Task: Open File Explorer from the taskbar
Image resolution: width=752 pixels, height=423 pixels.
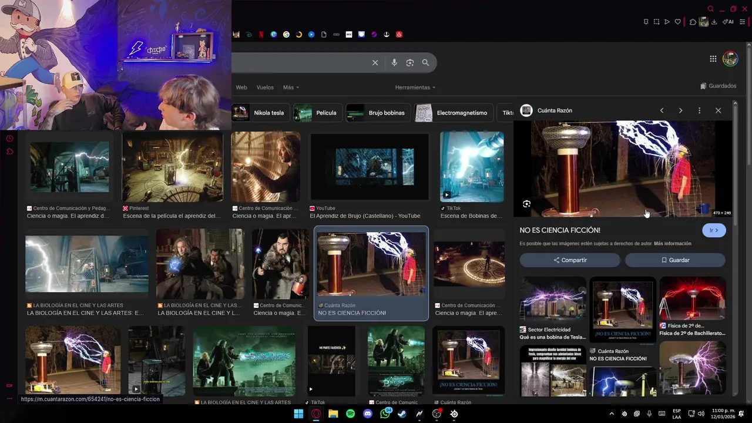Action: 333,414
